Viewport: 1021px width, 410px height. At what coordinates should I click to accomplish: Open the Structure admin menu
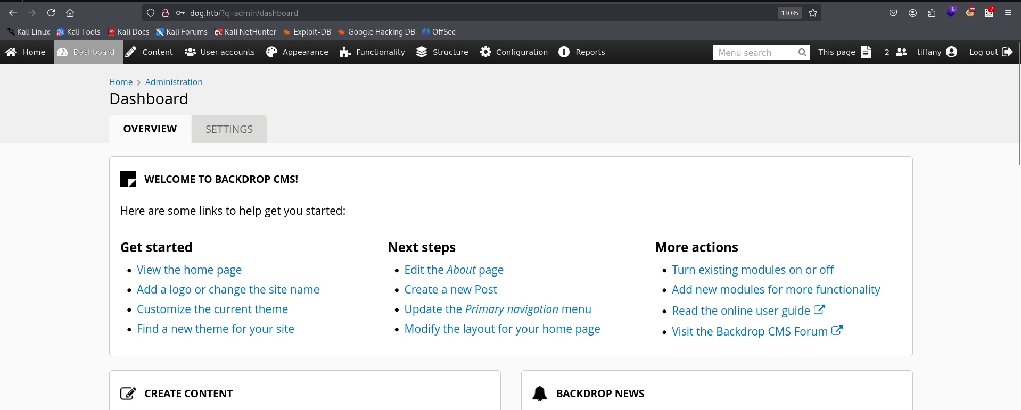pos(442,52)
